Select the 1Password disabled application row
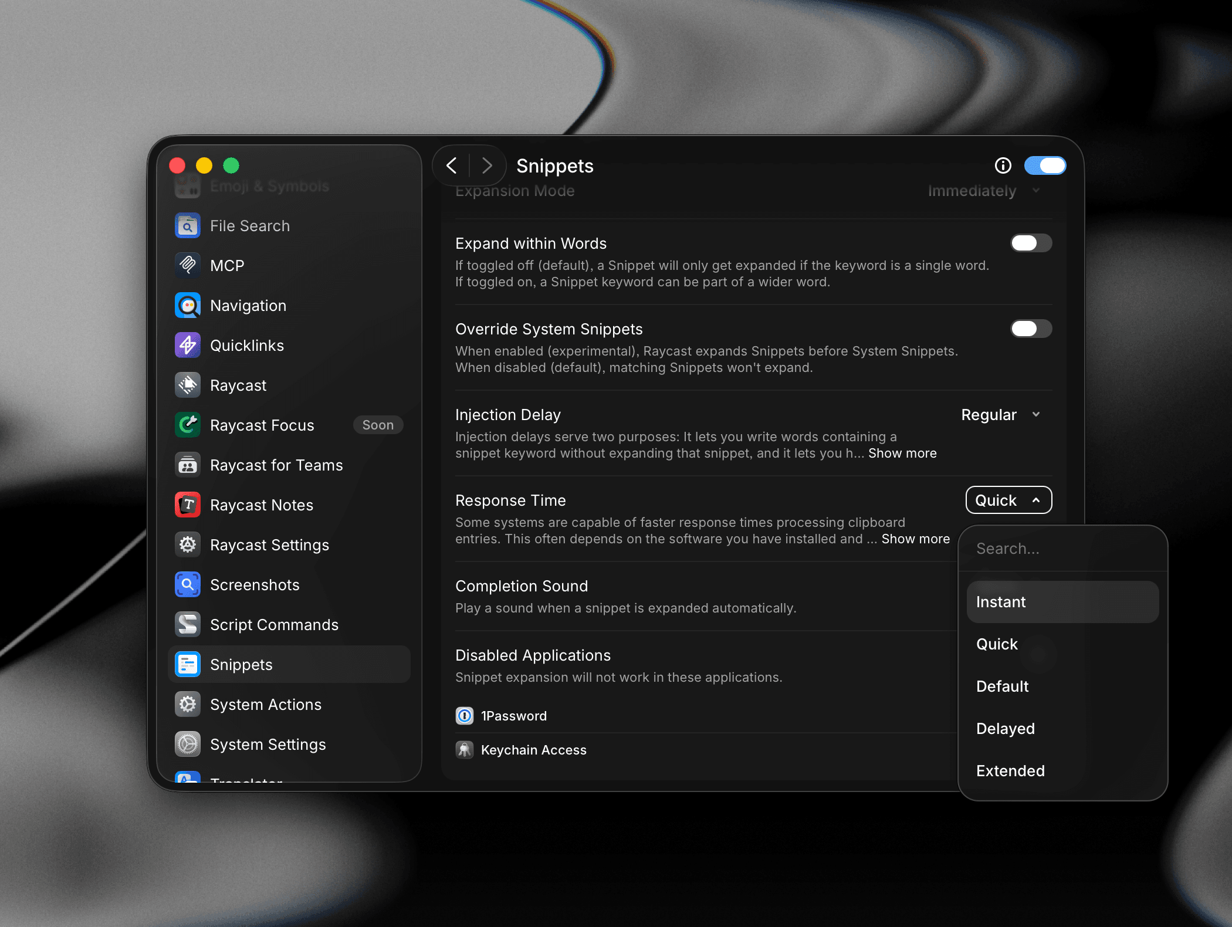This screenshot has width=1232, height=927. [706, 716]
